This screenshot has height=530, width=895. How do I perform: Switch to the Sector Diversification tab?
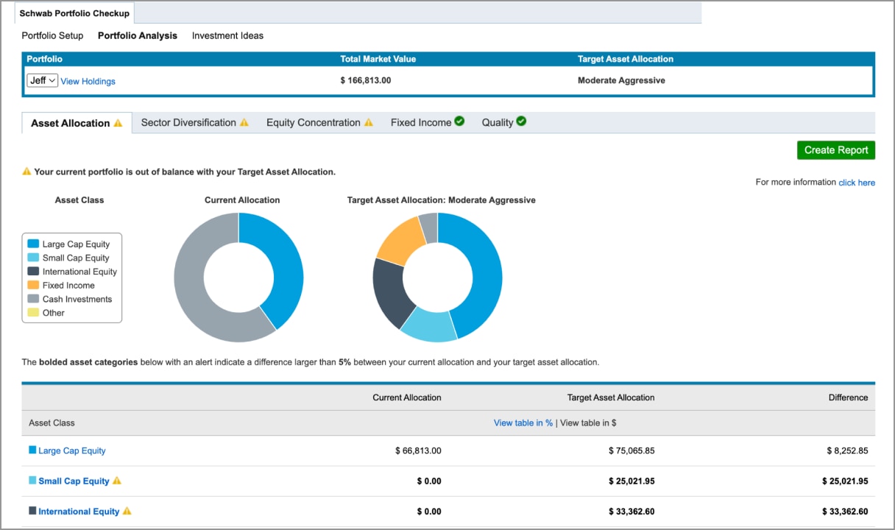[188, 123]
